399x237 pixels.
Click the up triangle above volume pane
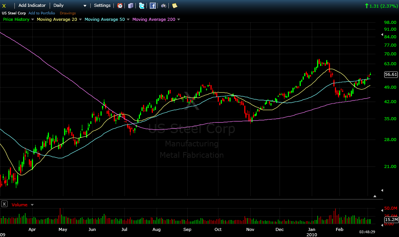(375, 196)
